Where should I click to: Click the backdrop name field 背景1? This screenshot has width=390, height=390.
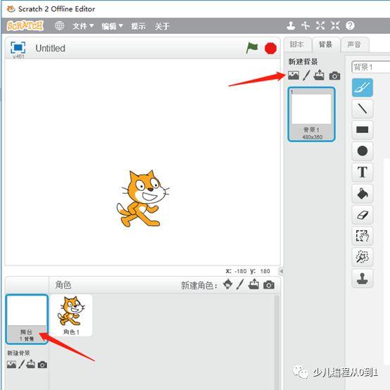pyautogui.click(x=370, y=67)
